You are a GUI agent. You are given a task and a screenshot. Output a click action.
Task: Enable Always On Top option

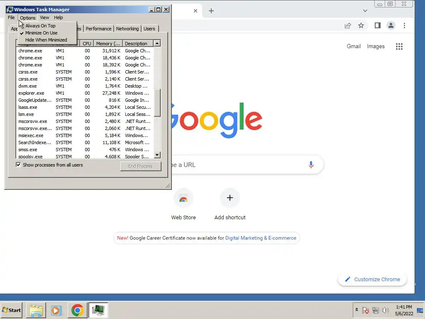(x=40, y=26)
